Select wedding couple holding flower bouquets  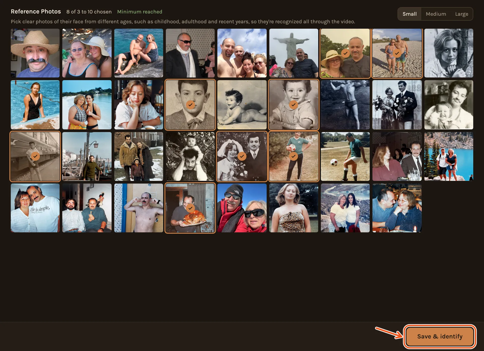397,105
